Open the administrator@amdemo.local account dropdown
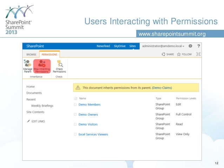 pos(163,46)
